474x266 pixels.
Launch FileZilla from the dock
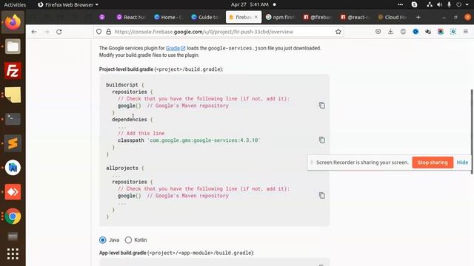click(x=13, y=71)
